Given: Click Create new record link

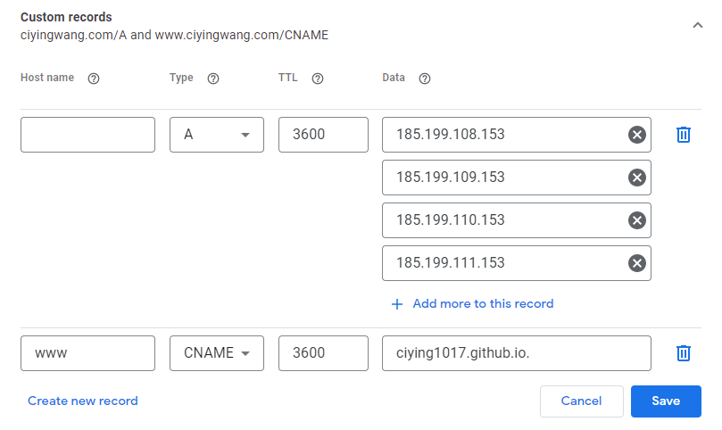Looking at the screenshot, I should (83, 401).
